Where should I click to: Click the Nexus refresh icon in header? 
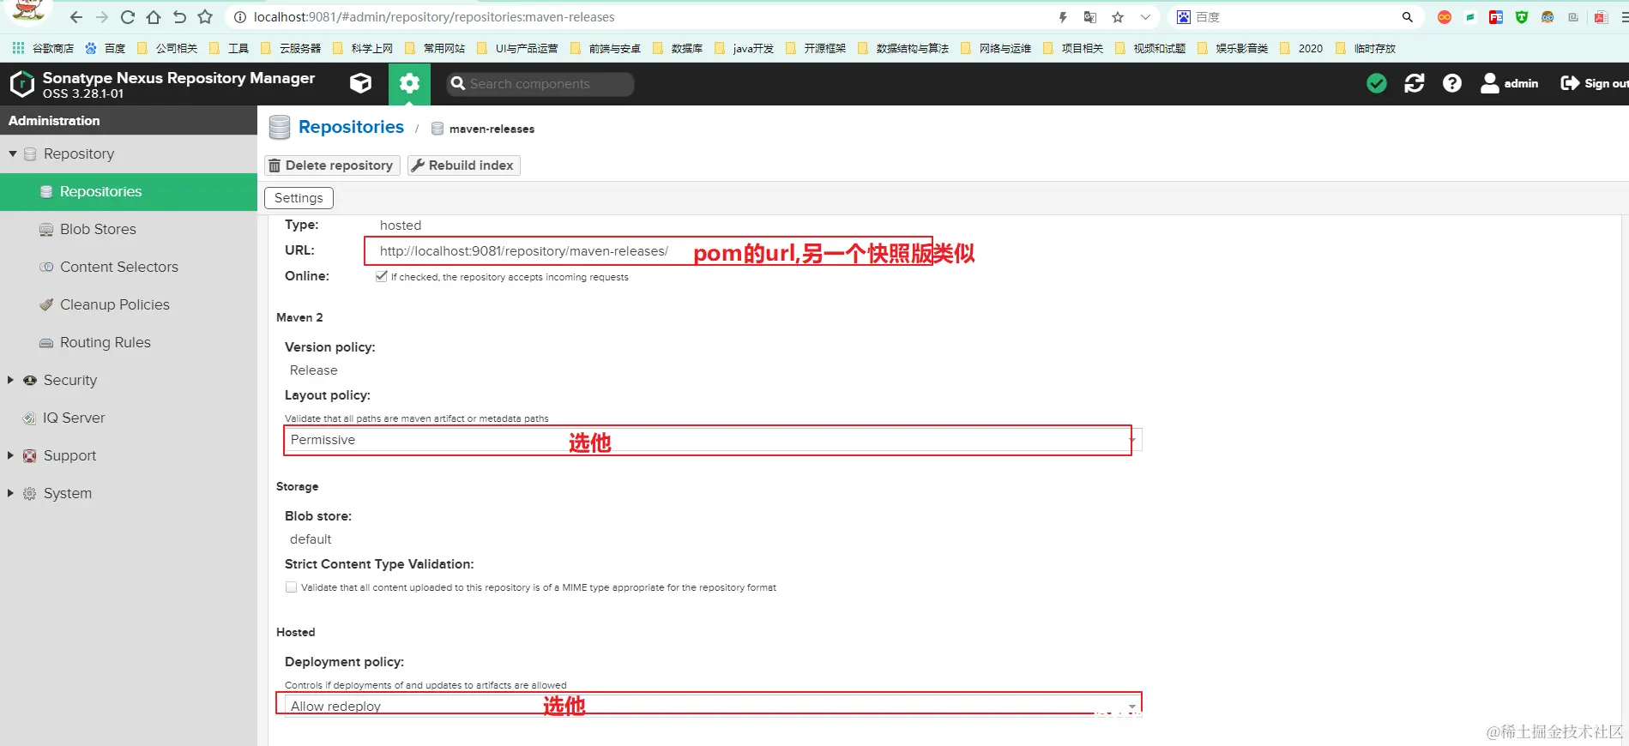(x=1415, y=83)
